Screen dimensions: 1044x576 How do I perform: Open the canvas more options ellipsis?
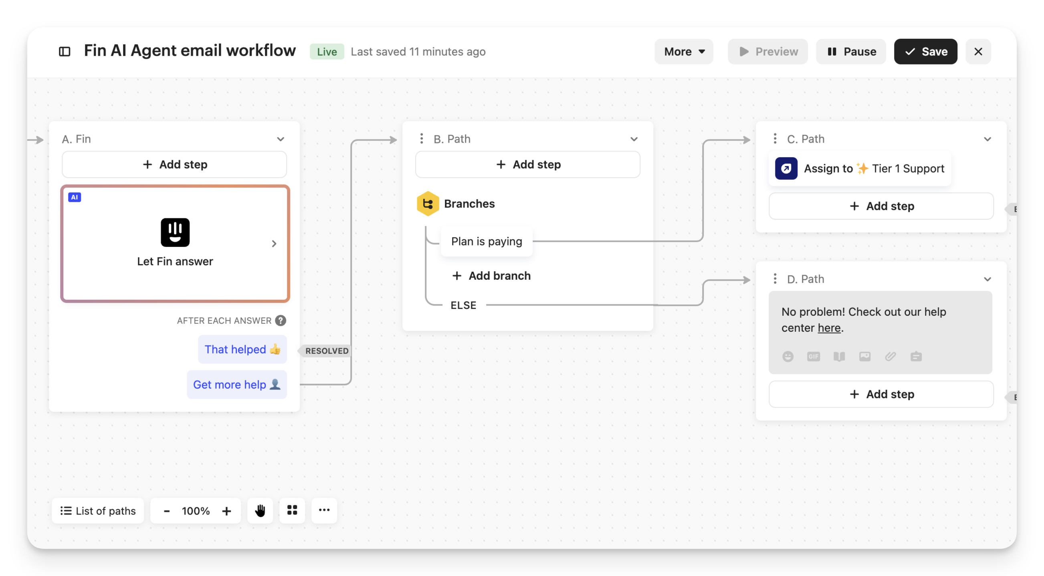click(x=324, y=510)
